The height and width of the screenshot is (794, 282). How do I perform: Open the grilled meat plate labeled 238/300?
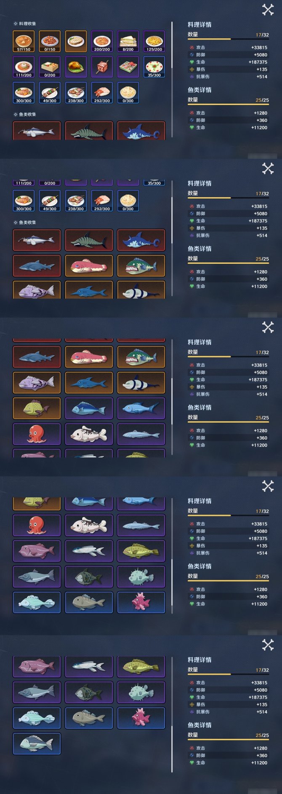(76, 93)
